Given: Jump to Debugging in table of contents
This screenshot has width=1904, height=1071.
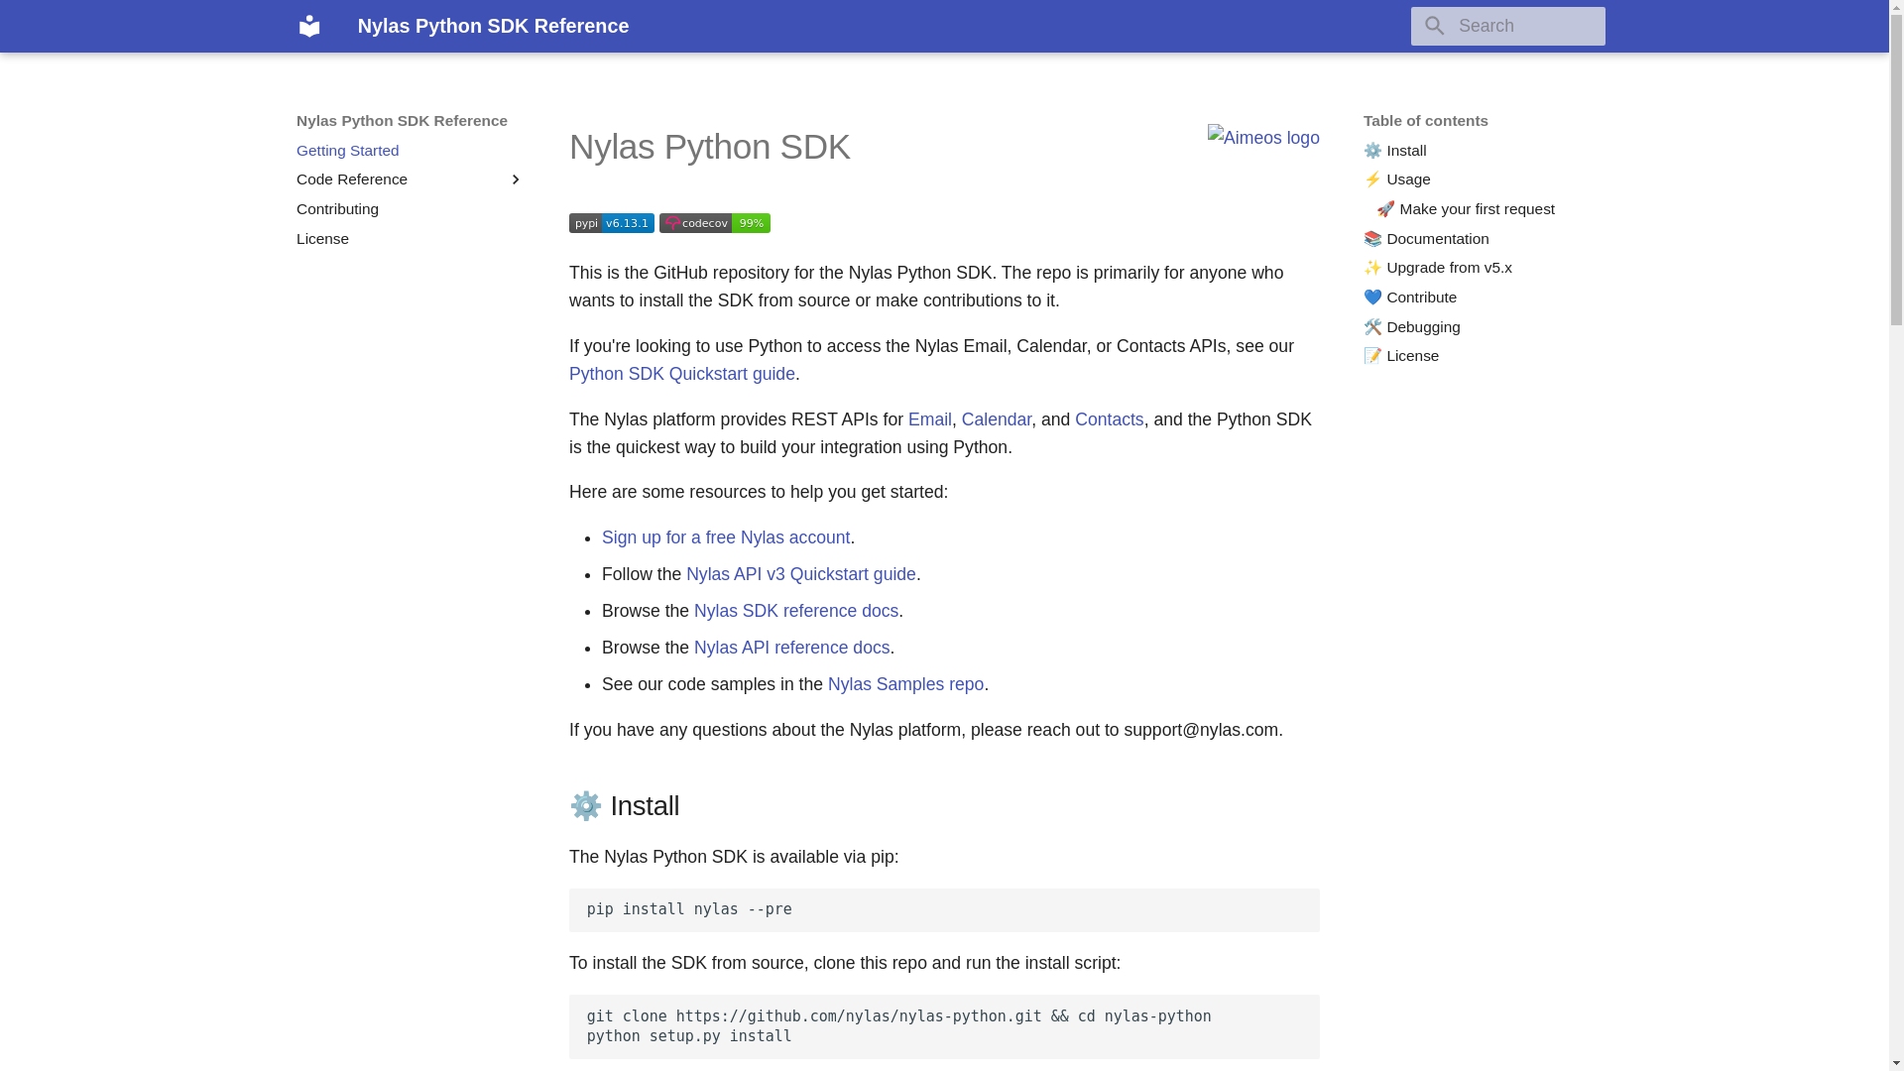Looking at the screenshot, I should point(1411,327).
